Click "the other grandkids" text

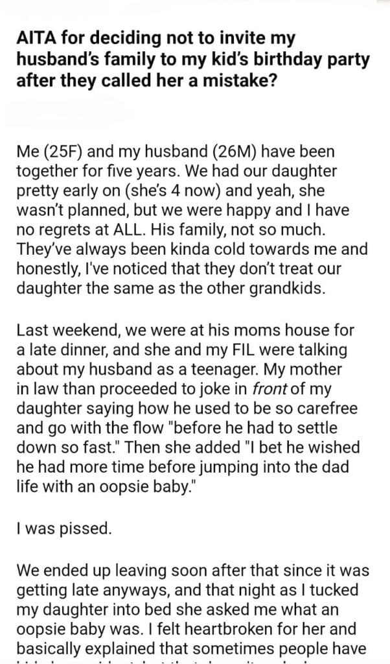click(x=253, y=287)
